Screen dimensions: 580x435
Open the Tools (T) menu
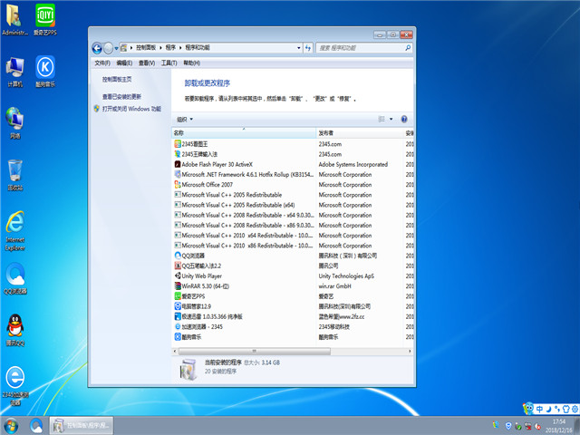click(169, 63)
